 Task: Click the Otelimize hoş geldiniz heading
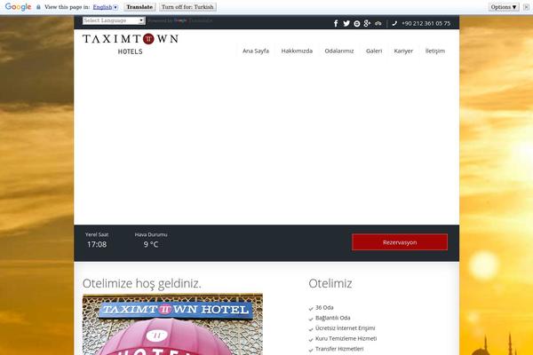pyautogui.click(x=142, y=283)
